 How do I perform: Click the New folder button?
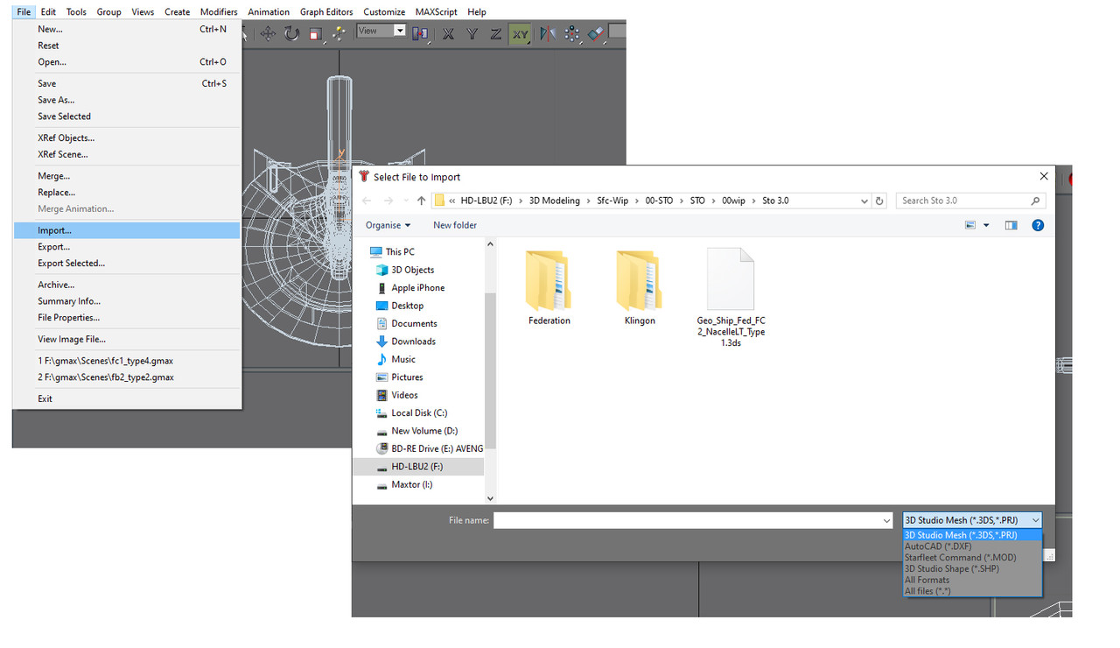455,225
